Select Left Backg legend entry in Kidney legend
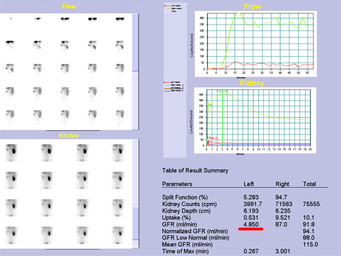This screenshot has height=256, width=341. click(176, 88)
